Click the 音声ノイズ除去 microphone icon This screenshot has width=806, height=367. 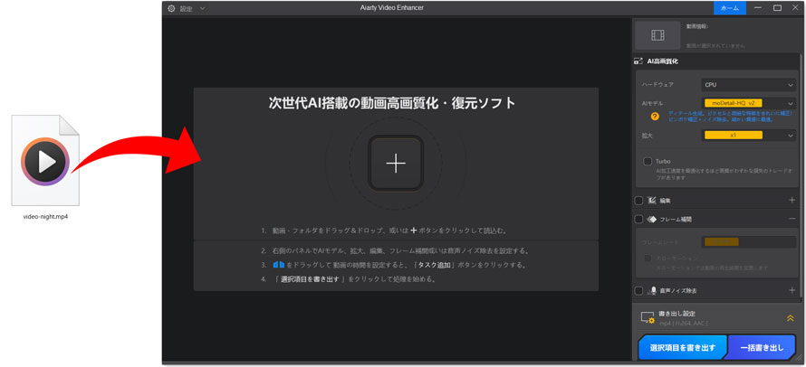[653, 290]
